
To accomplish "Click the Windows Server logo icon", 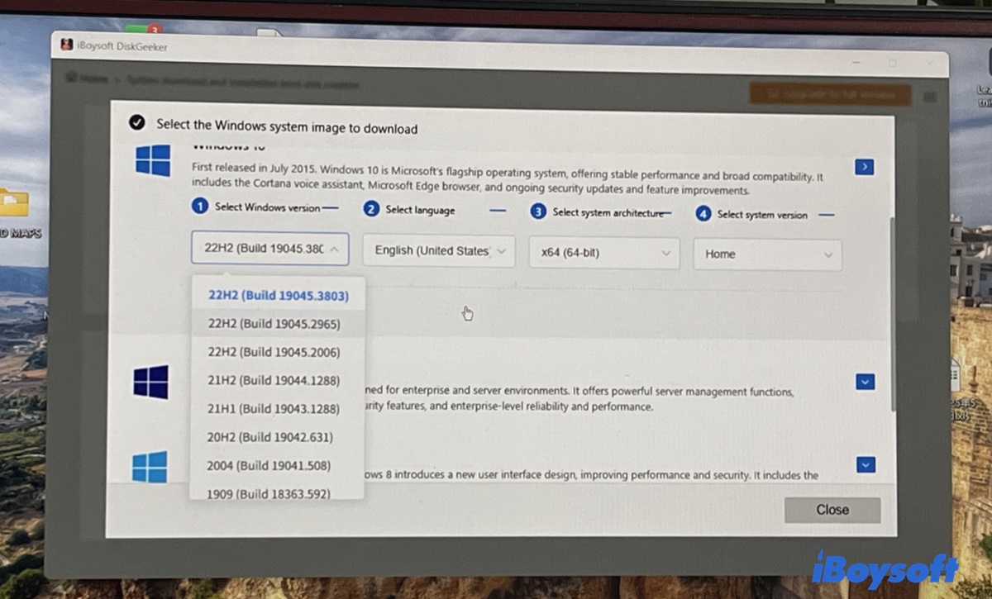I will coord(150,382).
